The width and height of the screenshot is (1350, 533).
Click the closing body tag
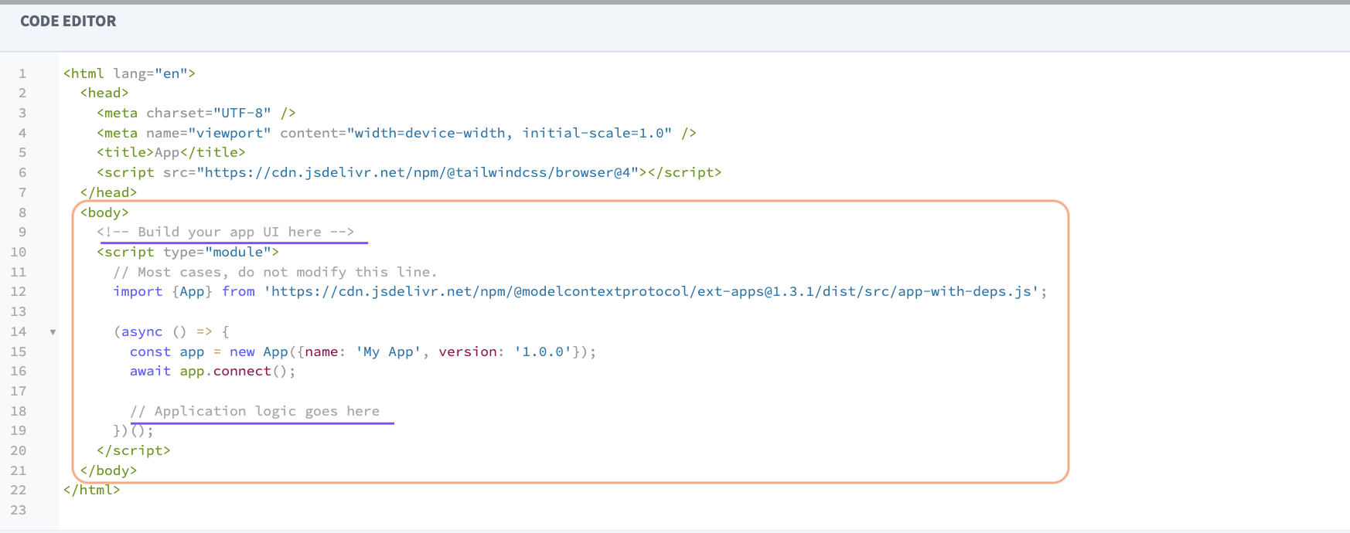click(108, 471)
